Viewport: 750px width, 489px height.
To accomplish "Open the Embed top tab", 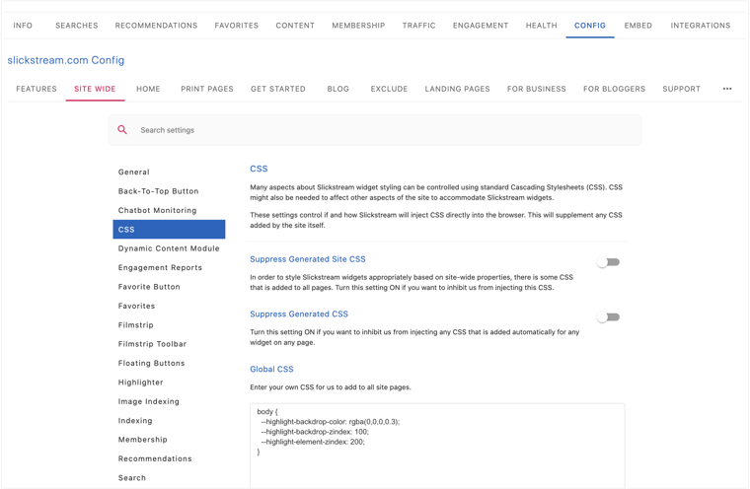I will 637,26.
